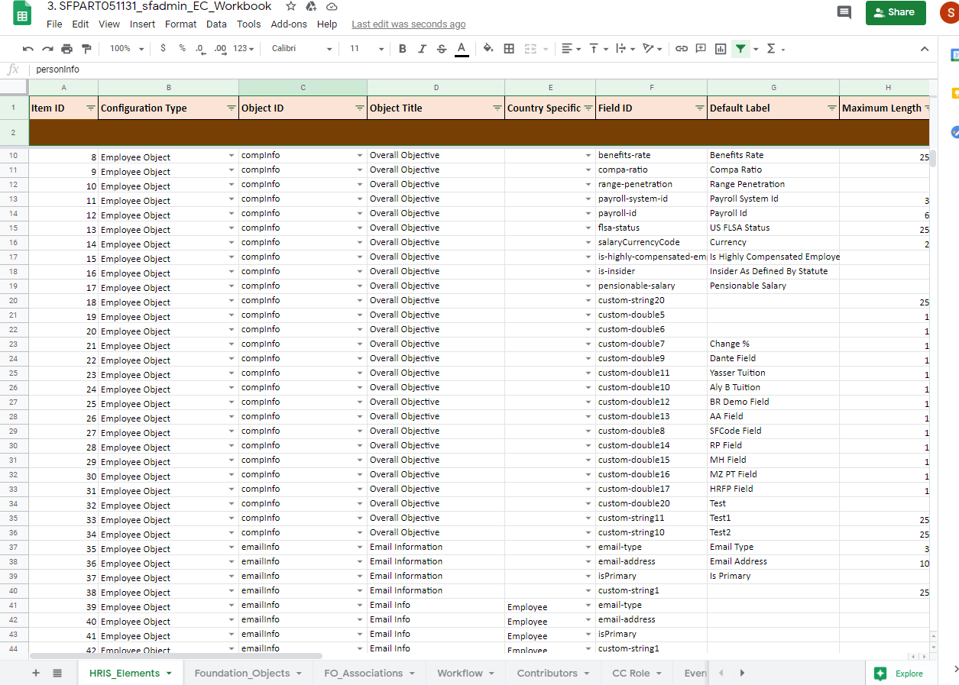Apply strikethrough formatting
Viewport: 959px width, 685px height.
point(442,49)
